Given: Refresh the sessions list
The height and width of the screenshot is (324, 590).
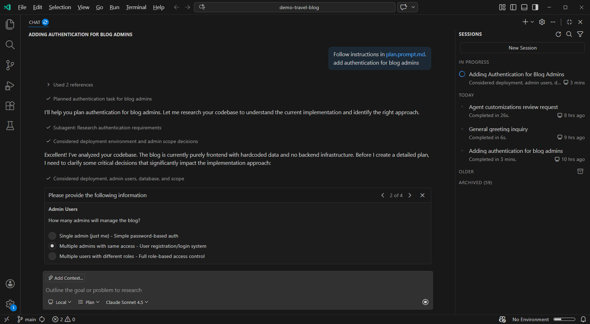Looking at the screenshot, I should tap(558, 34).
